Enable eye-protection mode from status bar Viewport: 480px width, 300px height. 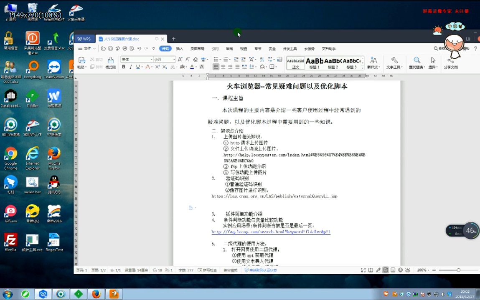coord(408,270)
